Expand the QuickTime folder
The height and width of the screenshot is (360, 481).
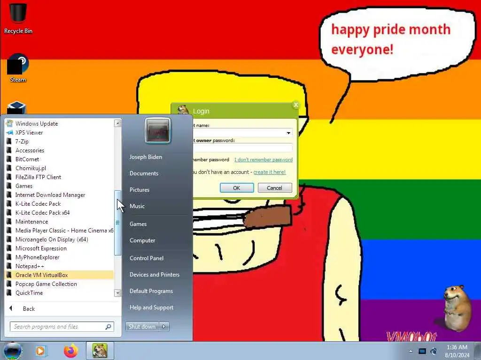pyautogui.click(x=60, y=292)
